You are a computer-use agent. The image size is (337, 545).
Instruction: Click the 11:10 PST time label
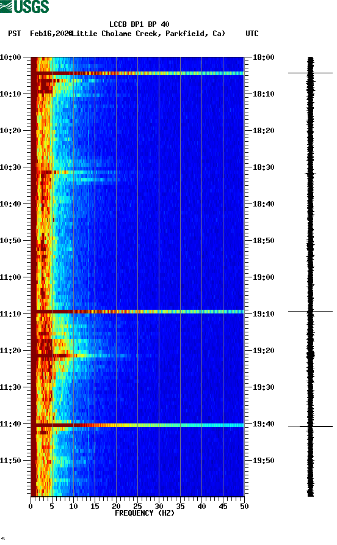tap(10, 314)
